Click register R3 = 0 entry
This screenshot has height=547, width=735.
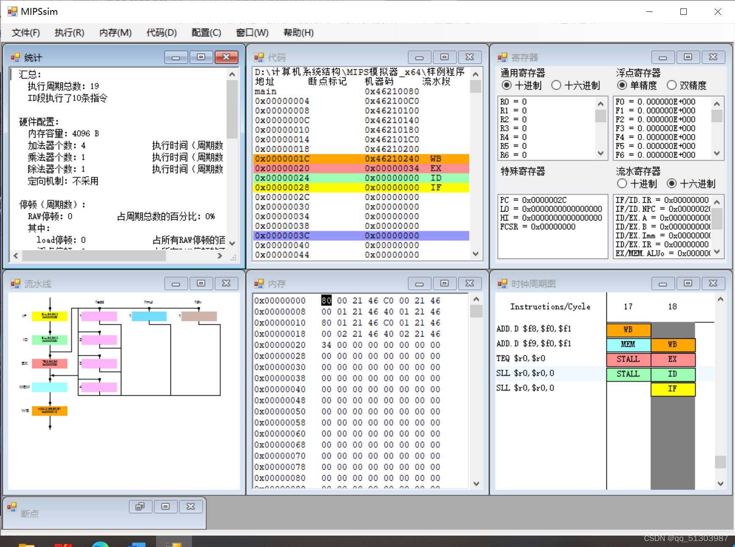[x=513, y=128]
